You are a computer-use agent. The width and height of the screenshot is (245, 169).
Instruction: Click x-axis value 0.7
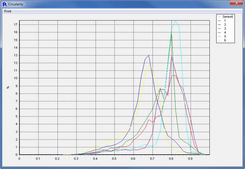click(152, 159)
